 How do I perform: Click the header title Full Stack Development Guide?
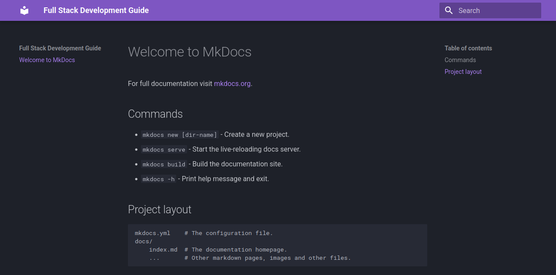click(96, 10)
